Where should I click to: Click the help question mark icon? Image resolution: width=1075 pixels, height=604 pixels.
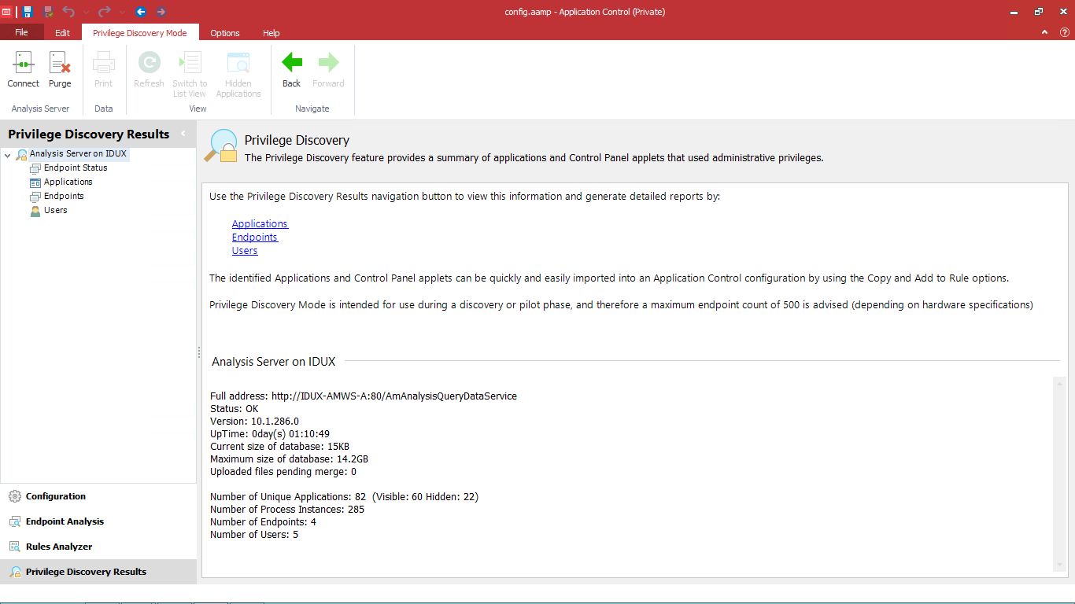(x=1065, y=32)
